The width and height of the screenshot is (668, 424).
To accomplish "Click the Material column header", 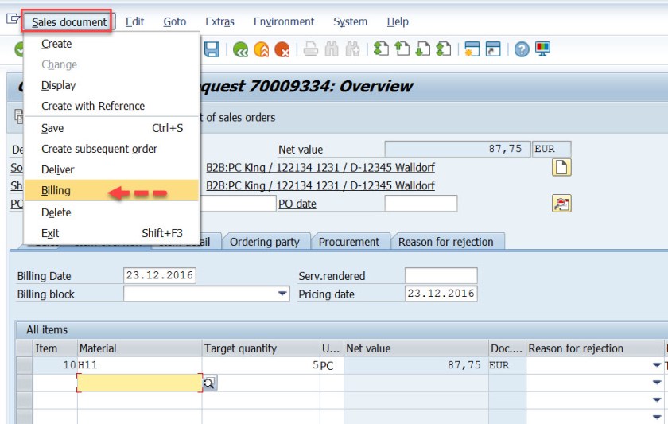I will (139, 348).
